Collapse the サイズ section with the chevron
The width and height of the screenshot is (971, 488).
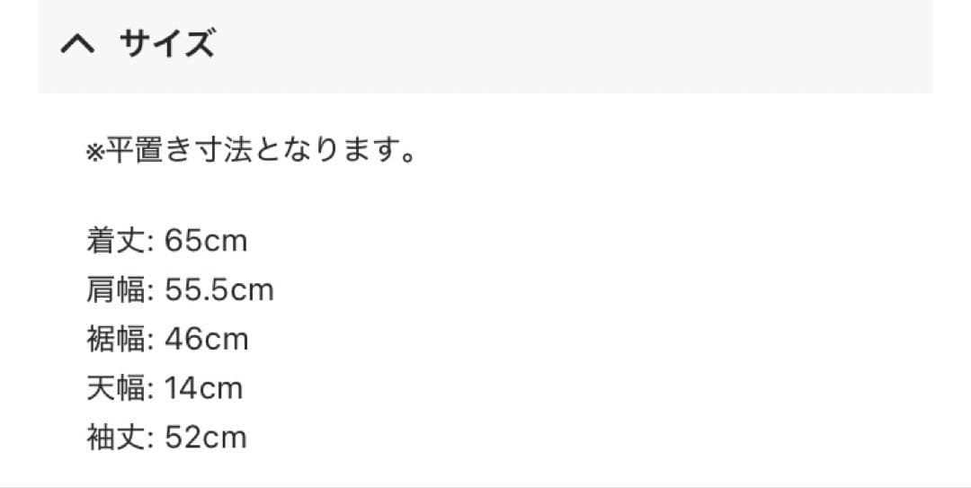pyautogui.click(x=77, y=45)
